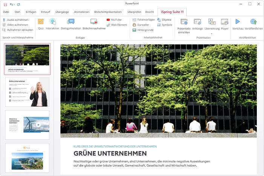Open the Player settings icon
264x176 pixels.
click(x=225, y=22)
